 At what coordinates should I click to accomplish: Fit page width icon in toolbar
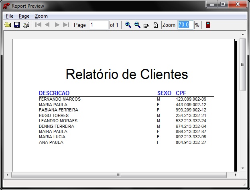click(x=146, y=25)
